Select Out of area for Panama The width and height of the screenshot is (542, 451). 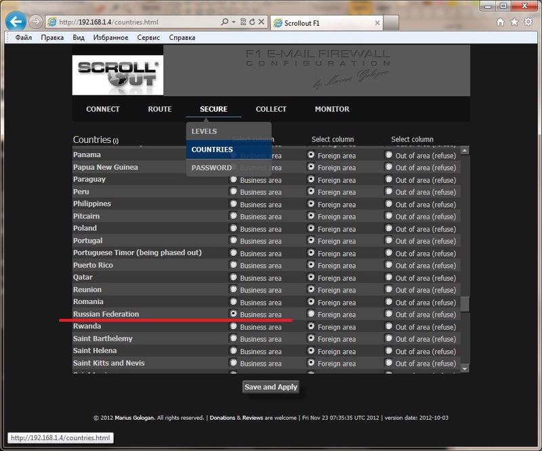389,155
